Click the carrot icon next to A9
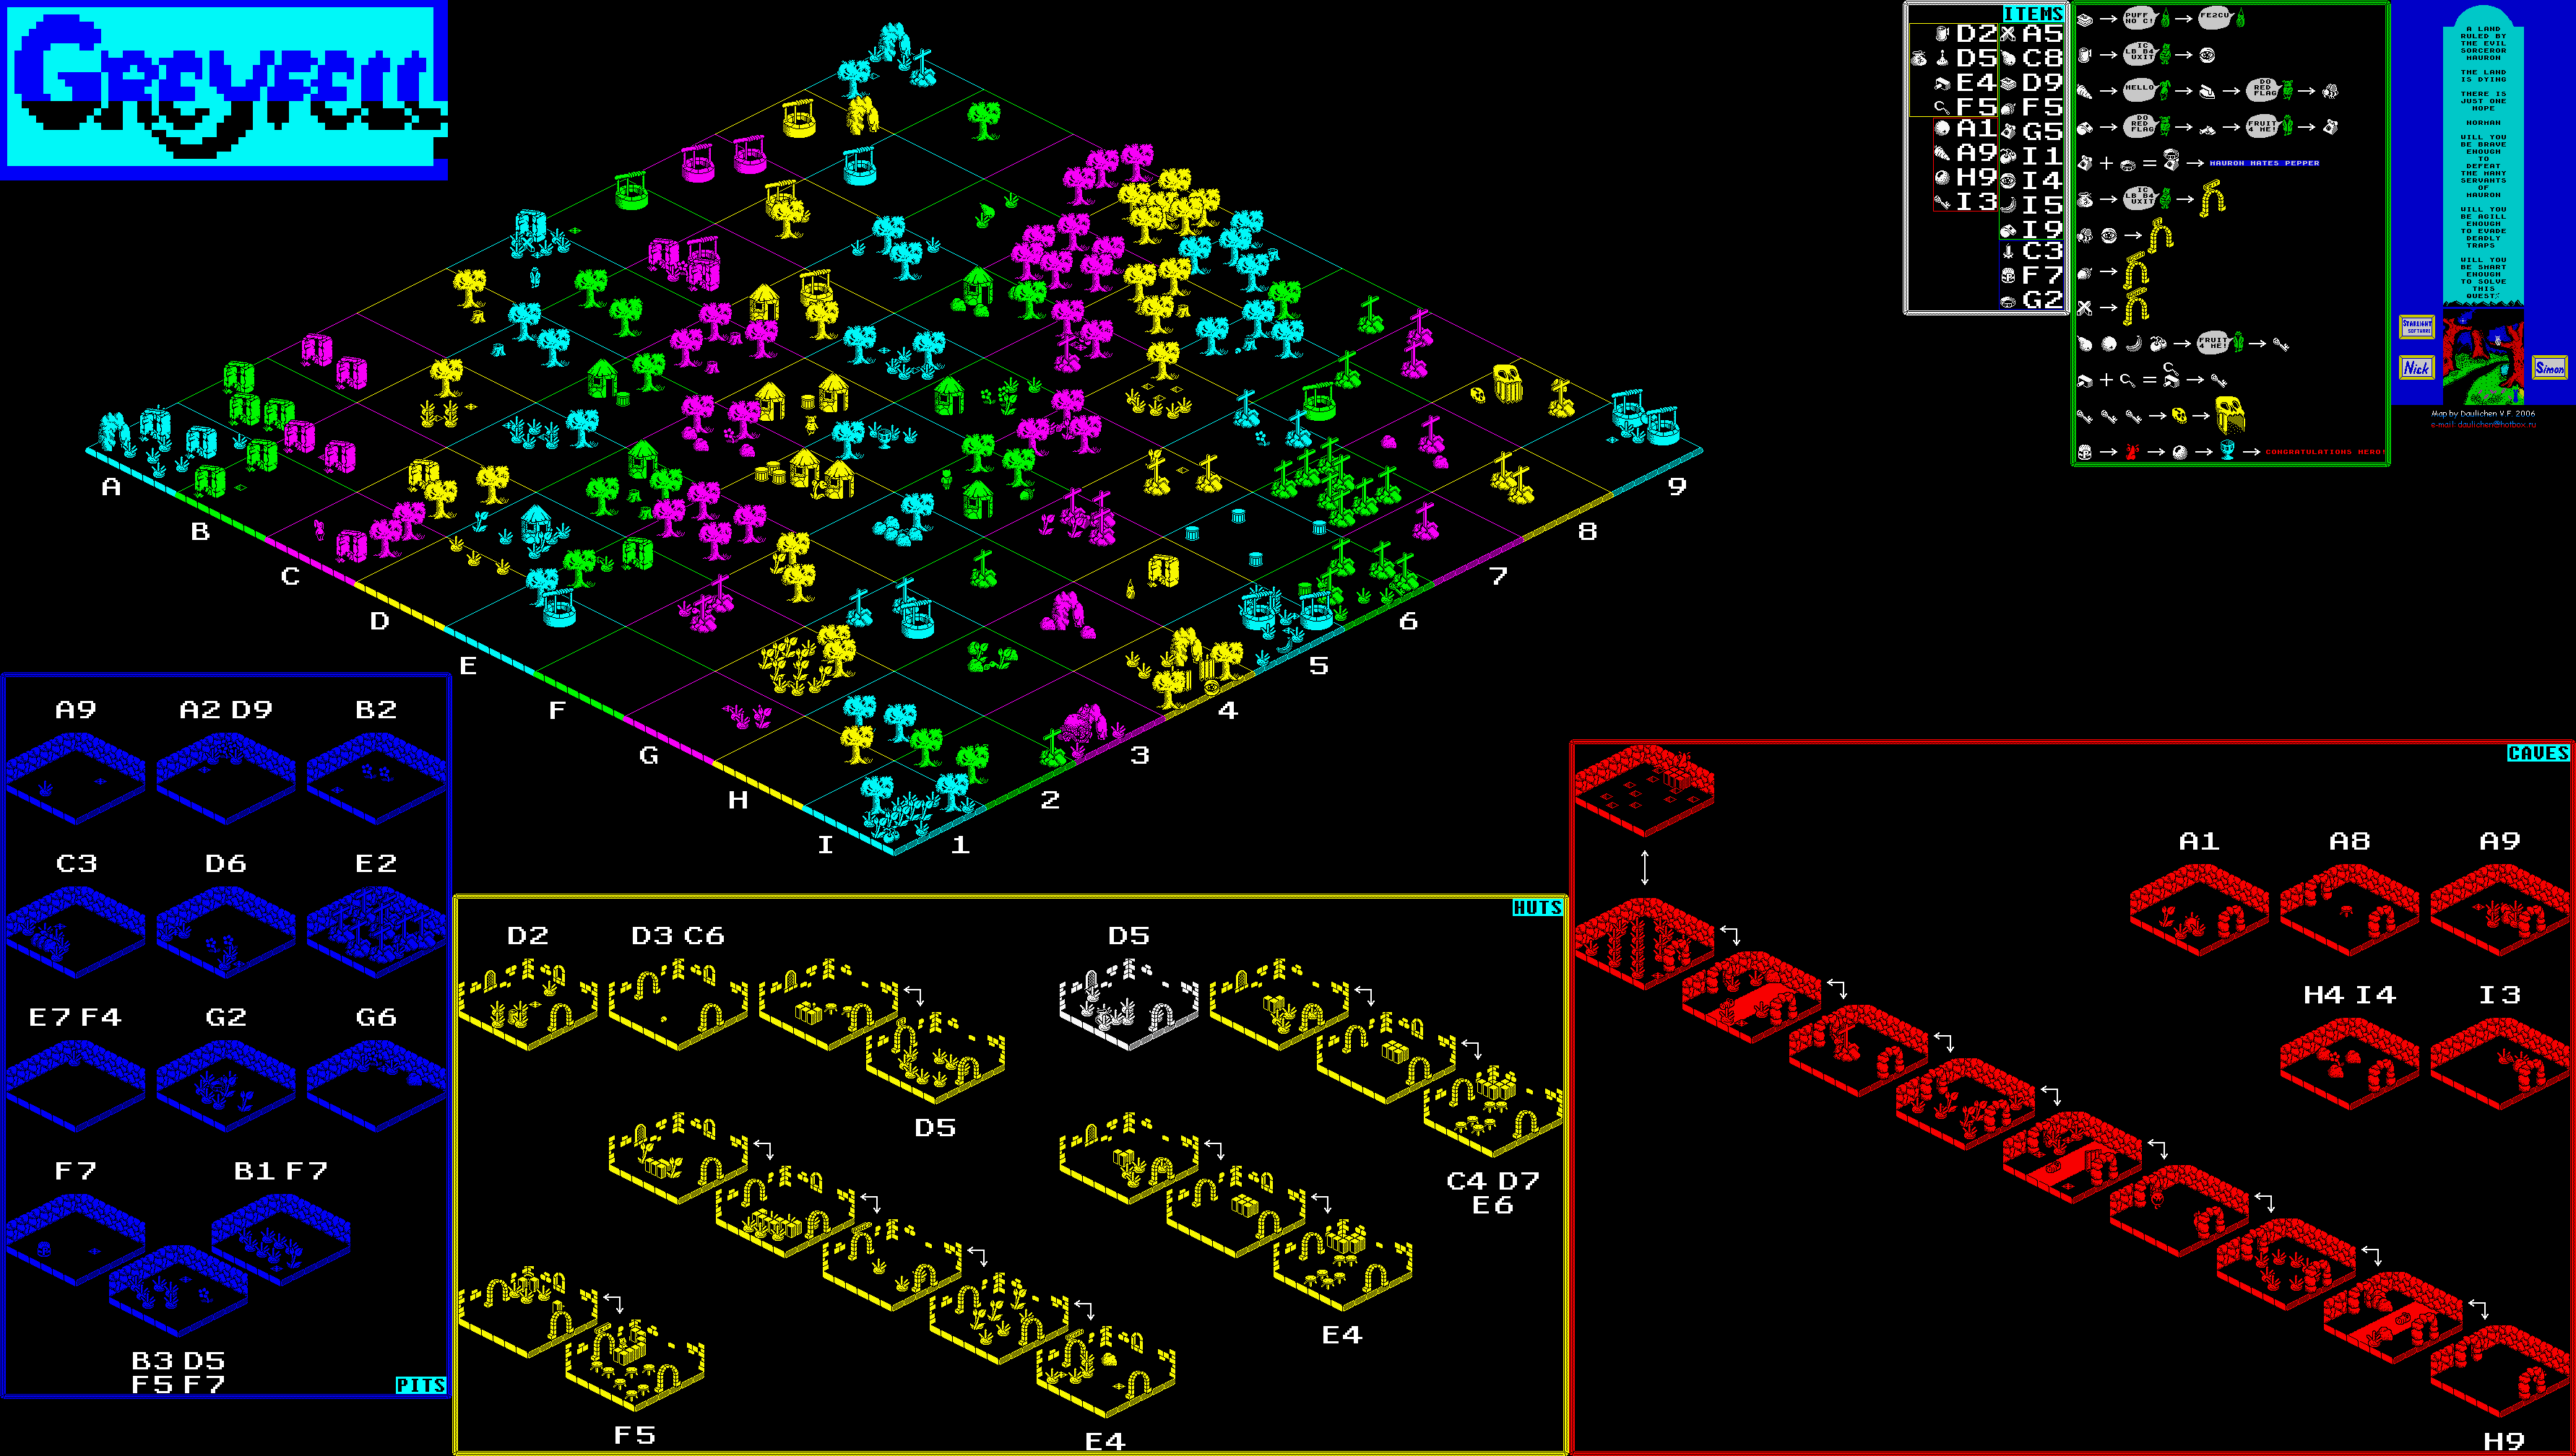The image size is (2576, 1456). point(1942,154)
